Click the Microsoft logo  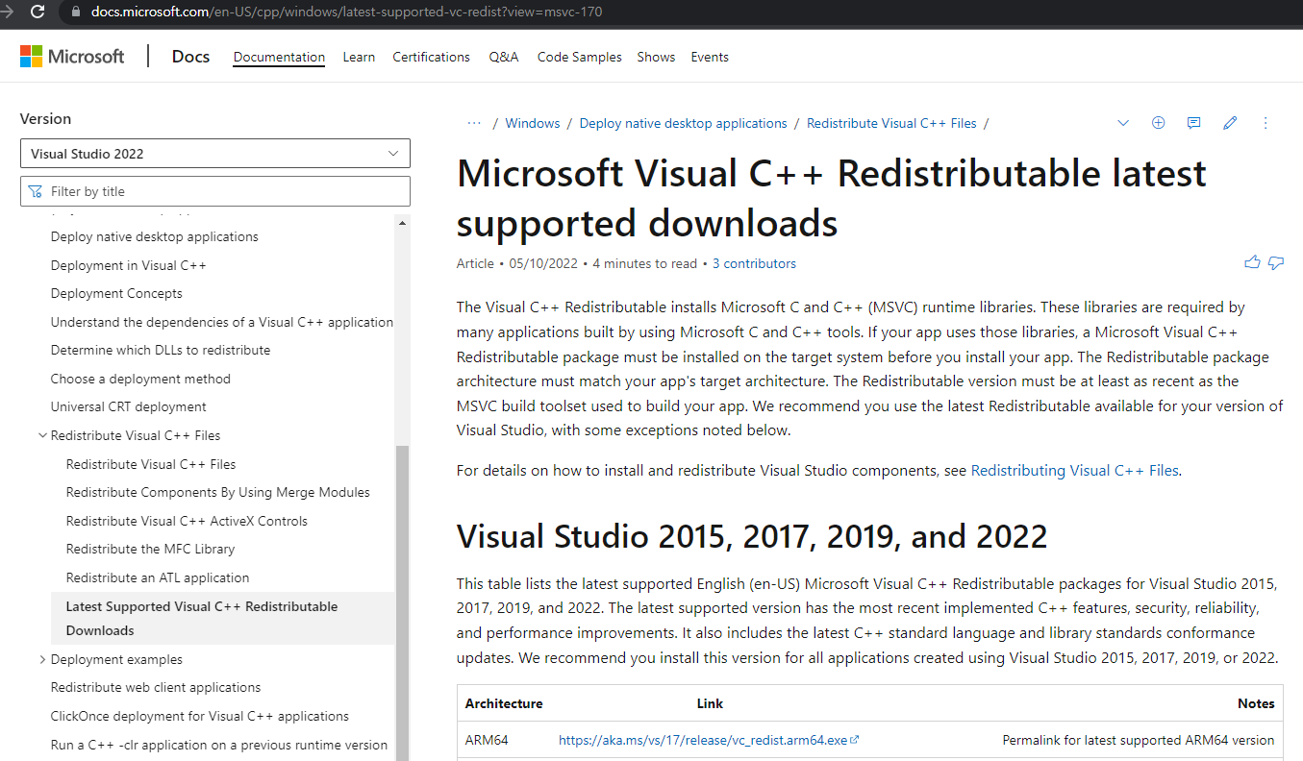click(72, 57)
